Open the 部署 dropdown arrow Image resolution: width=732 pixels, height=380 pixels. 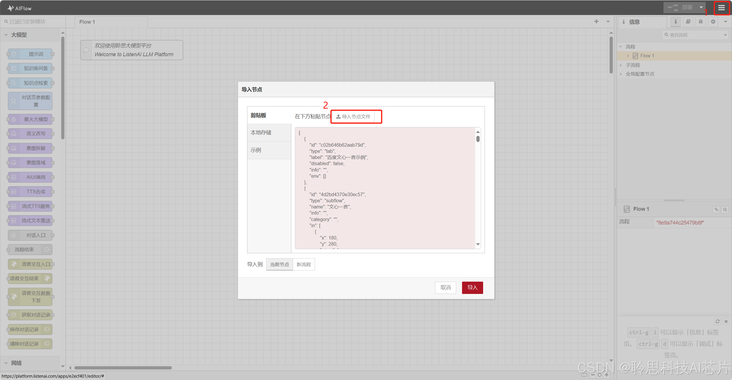(701, 8)
